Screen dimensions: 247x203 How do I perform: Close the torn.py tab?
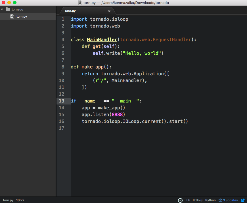coord(109,11)
